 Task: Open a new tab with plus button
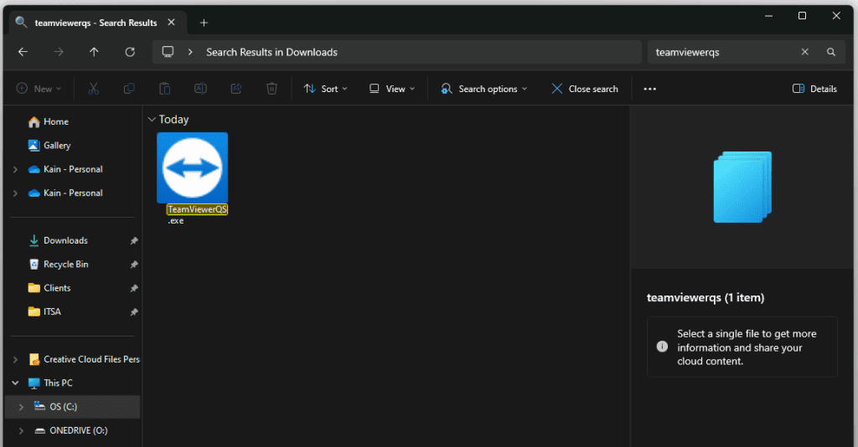204,23
